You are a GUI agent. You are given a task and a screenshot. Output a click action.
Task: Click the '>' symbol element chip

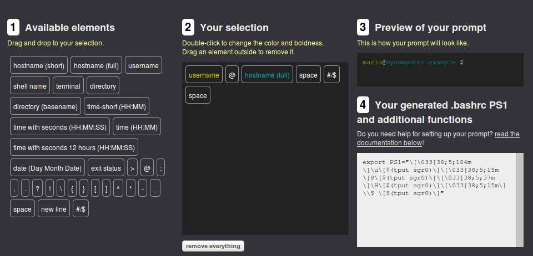(x=133, y=168)
